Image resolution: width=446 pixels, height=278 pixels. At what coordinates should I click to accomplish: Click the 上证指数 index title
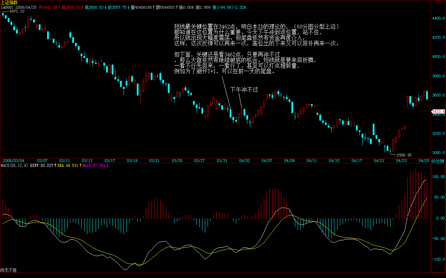tap(9, 2)
